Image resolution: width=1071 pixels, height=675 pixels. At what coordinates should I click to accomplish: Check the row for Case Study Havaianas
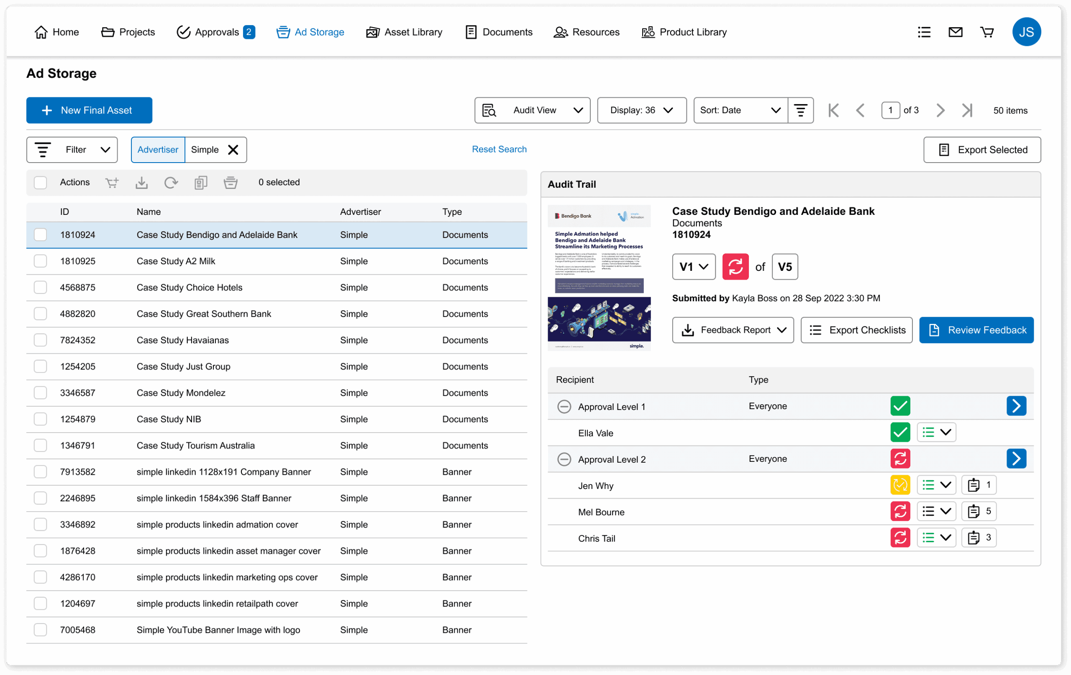point(41,340)
